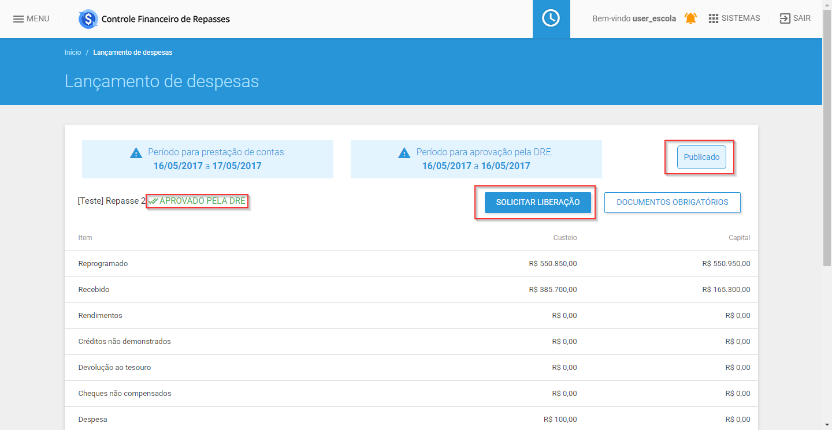Click the Publicado status button
This screenshot has width=832, height=430.
(x=701, y=157)
